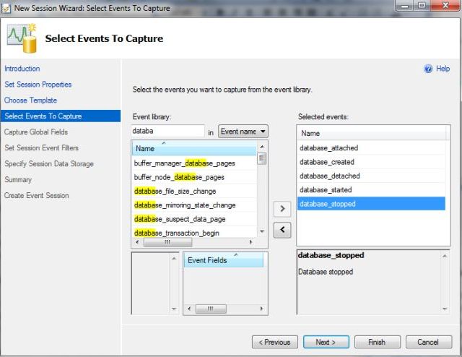
Task: Click event library scroll up arrow
Action: (x=262, y=147)
